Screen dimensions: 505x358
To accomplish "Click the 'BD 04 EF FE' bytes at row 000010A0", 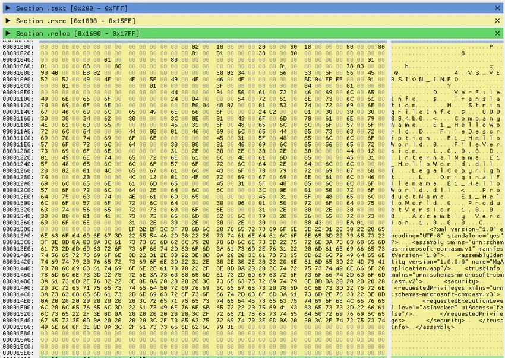I will tap(322, 79).
